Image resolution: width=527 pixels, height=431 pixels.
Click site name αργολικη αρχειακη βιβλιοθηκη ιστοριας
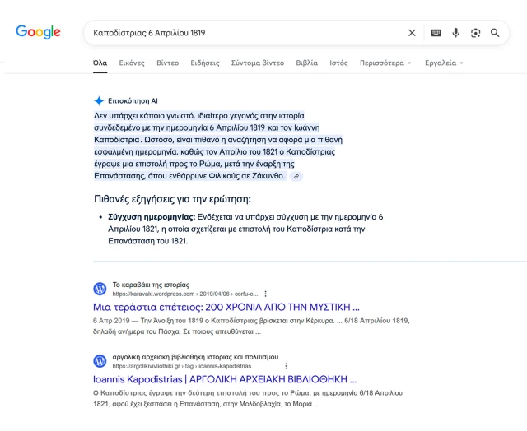(195, 357)
